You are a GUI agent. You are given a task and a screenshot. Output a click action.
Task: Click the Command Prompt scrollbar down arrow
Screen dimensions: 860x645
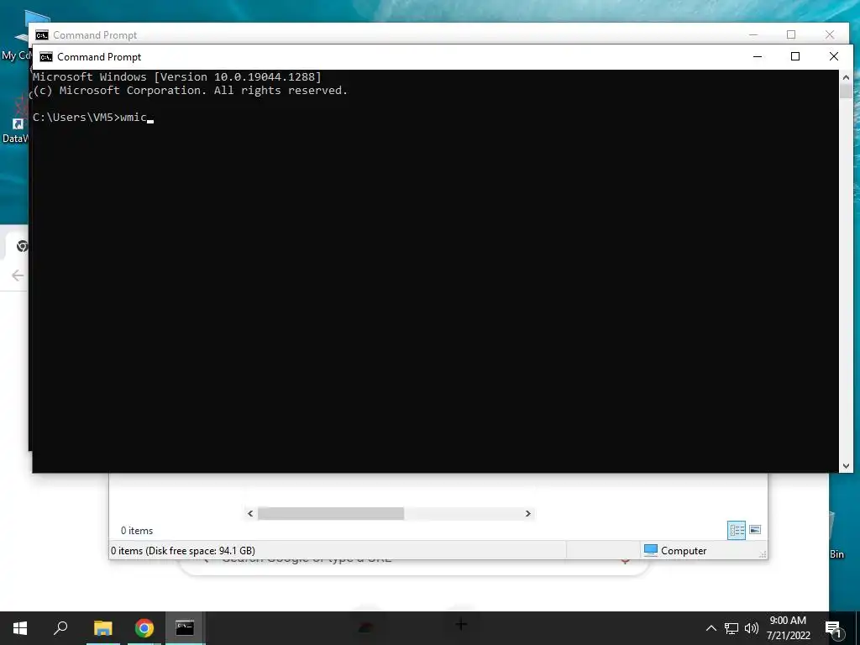pos(846,466)
